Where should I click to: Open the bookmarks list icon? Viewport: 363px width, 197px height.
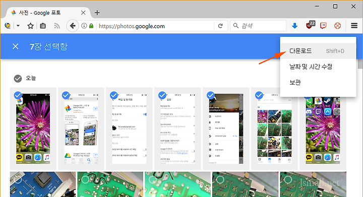coord(43,26)
